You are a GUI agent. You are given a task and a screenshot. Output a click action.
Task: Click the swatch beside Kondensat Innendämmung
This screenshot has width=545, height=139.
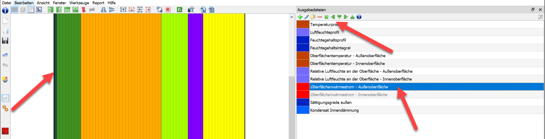coord(303,110)
